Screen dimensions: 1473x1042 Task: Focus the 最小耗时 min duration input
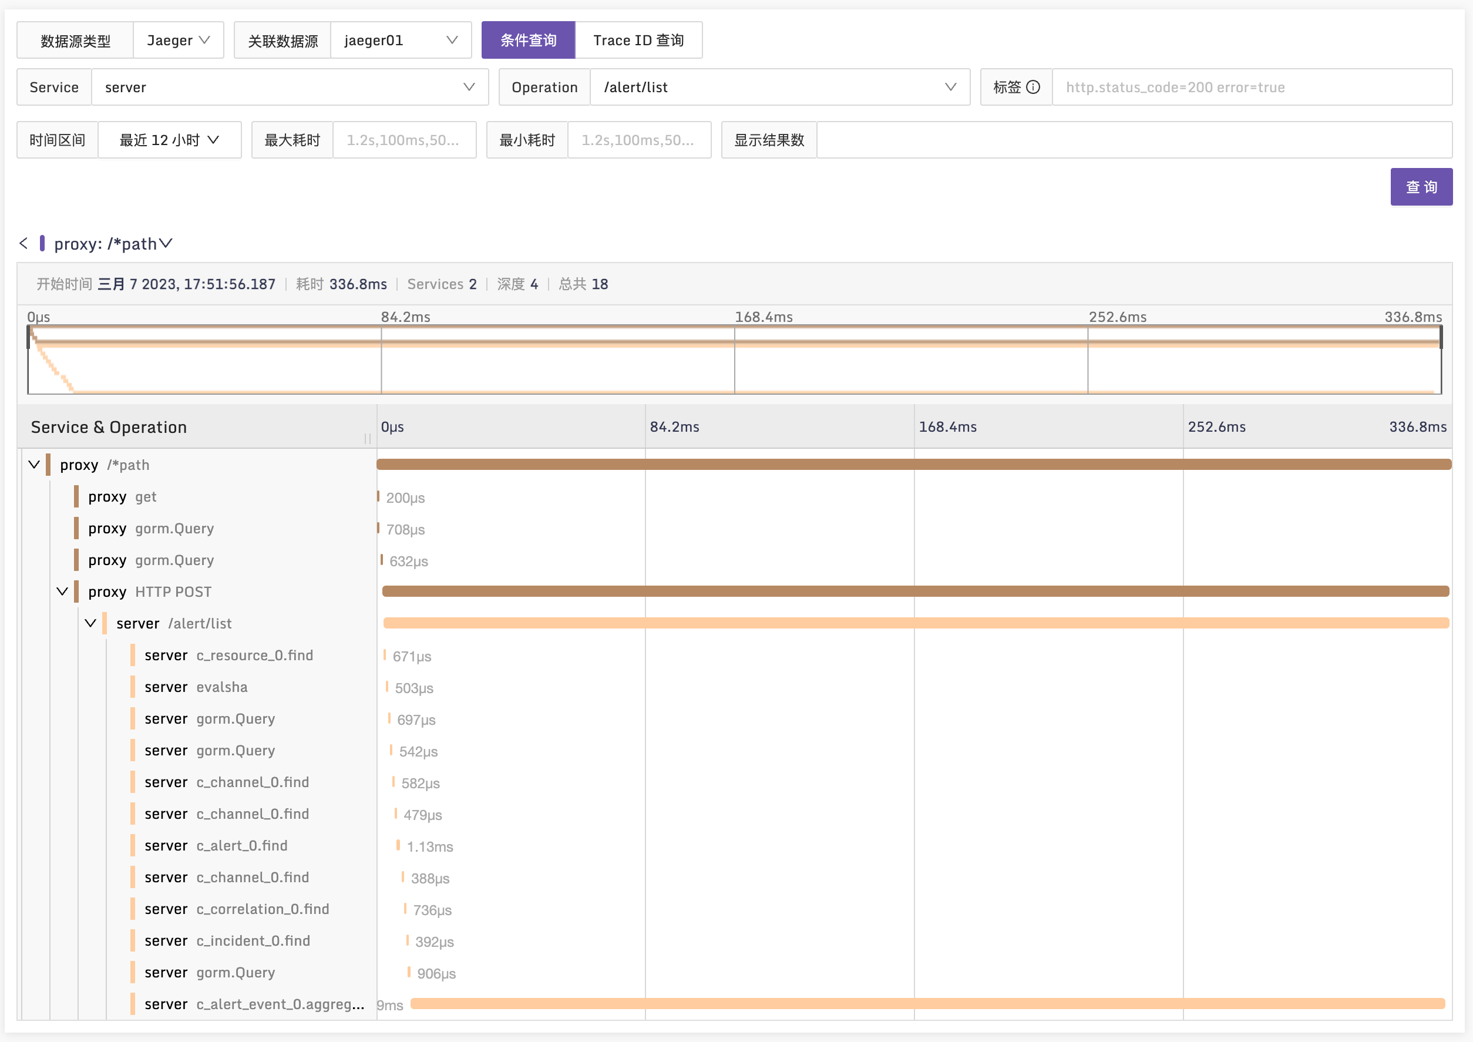pos(639,140)
